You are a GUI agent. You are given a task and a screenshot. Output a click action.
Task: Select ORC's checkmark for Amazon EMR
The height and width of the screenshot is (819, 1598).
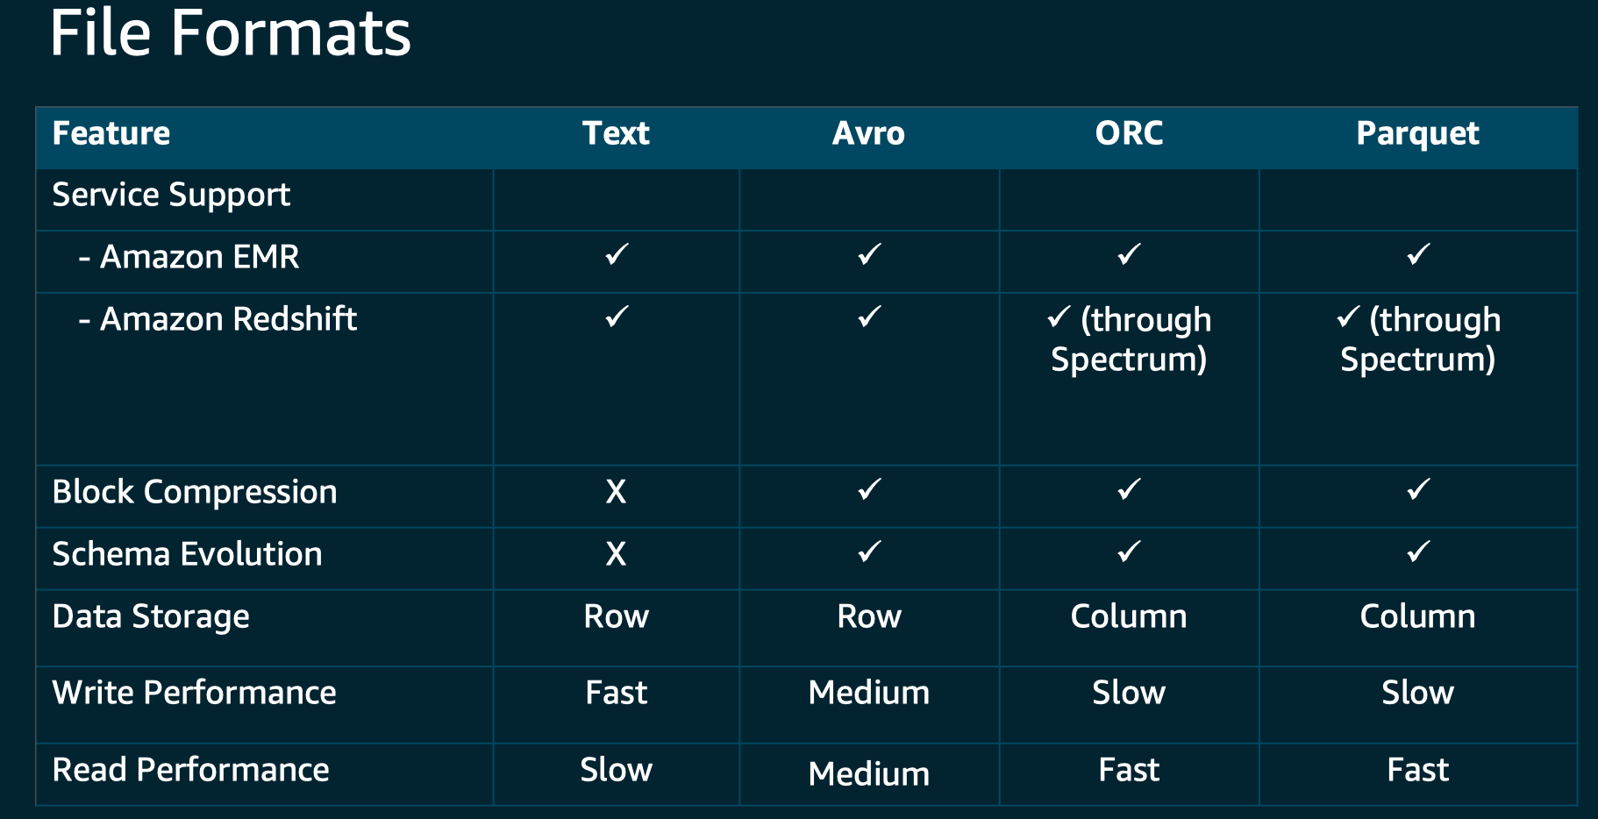(1129, 255)
